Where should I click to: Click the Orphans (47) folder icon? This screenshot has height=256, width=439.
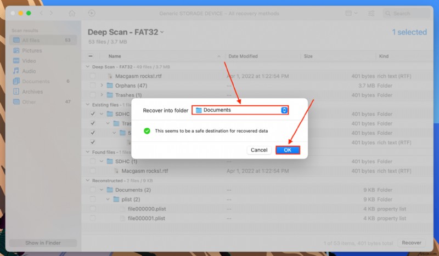[110, 86]
